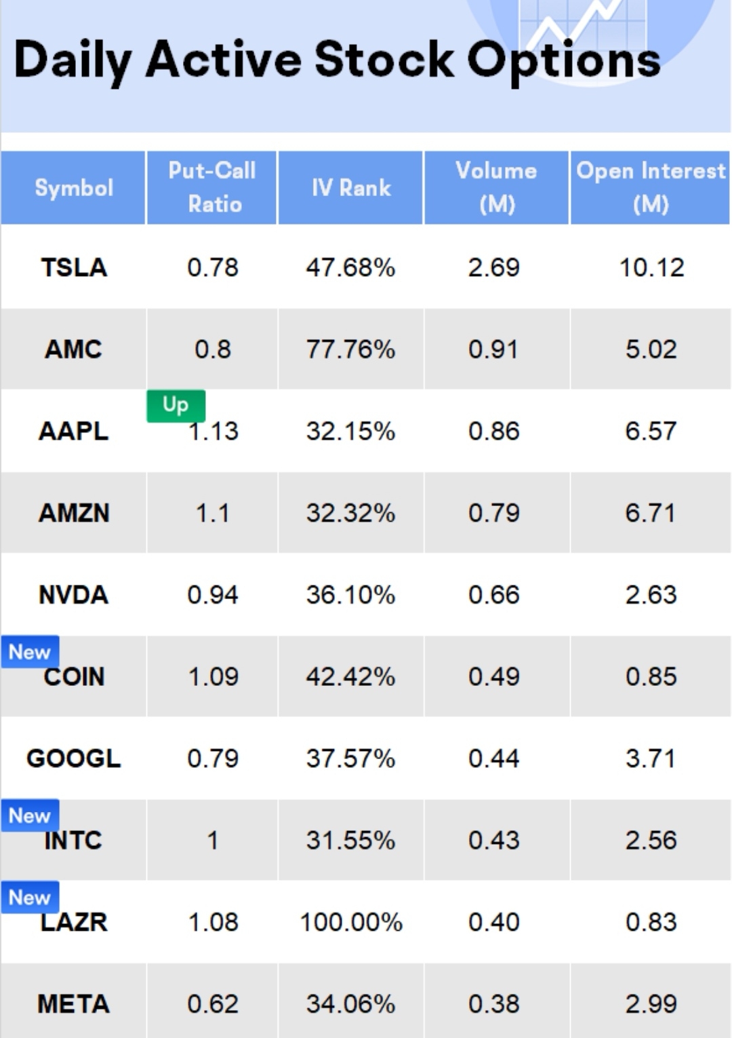This screenshot has width=732, height=1038.
Task: Click the green Up badge on AAPL
Action: 176,405
